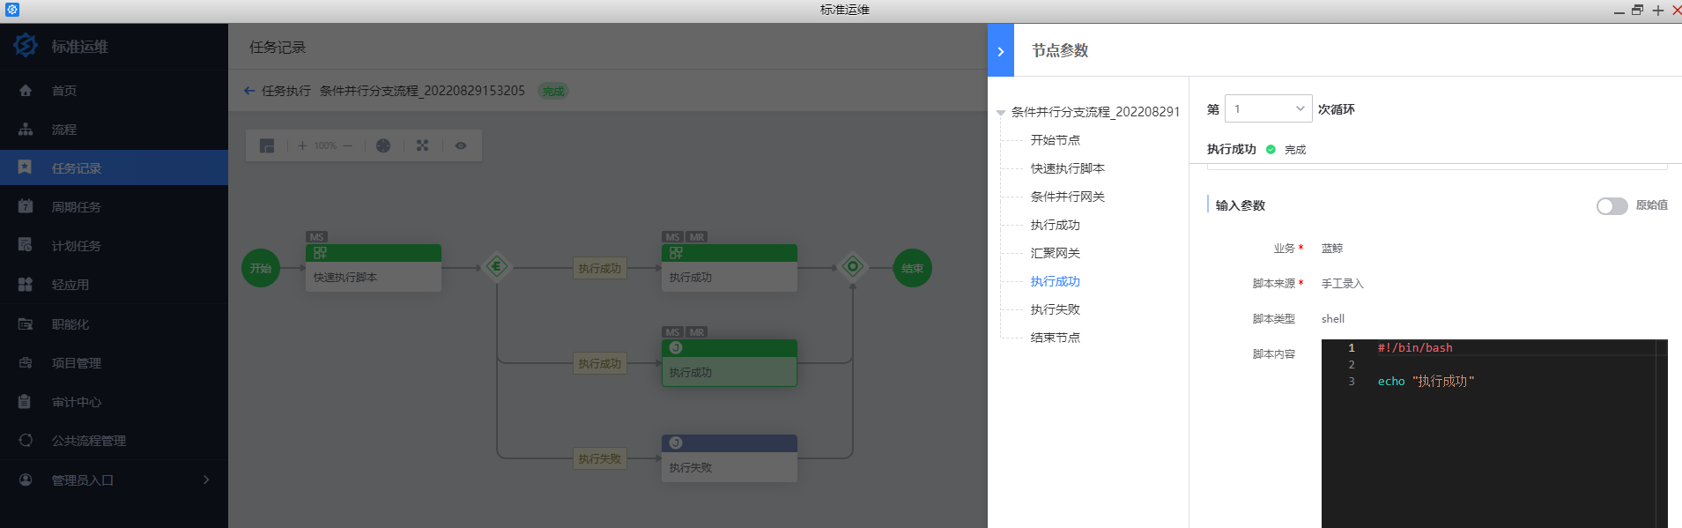1682x528 pixels.
Task: Click the 职能化 sidebar icon
Action: [x=26, y=324]
